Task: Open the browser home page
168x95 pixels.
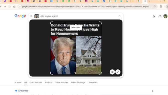Action: pos(14,7)
